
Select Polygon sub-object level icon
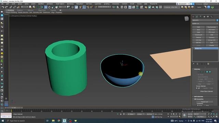tap(207, 72)
